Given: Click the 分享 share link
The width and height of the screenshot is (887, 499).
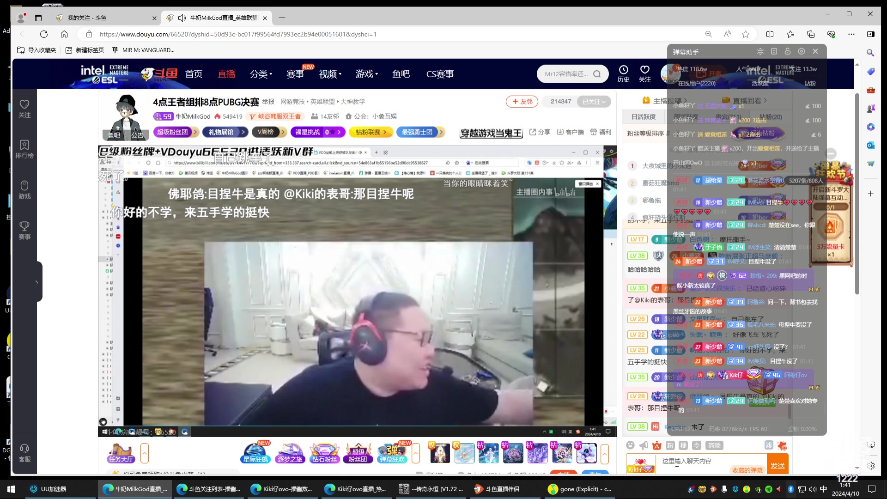Looking at the screenshot, I should point(540,132).
